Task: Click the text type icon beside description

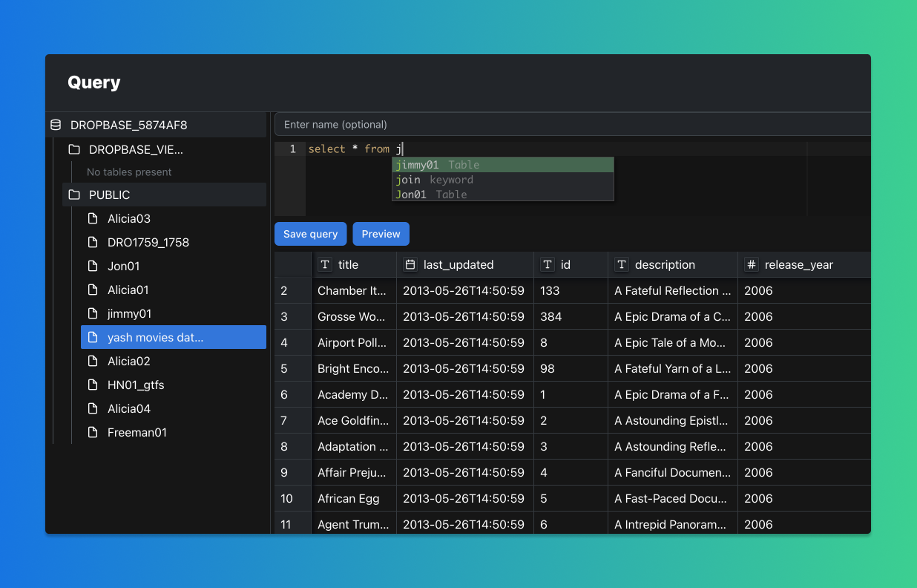Action: [x=622, y=264]
